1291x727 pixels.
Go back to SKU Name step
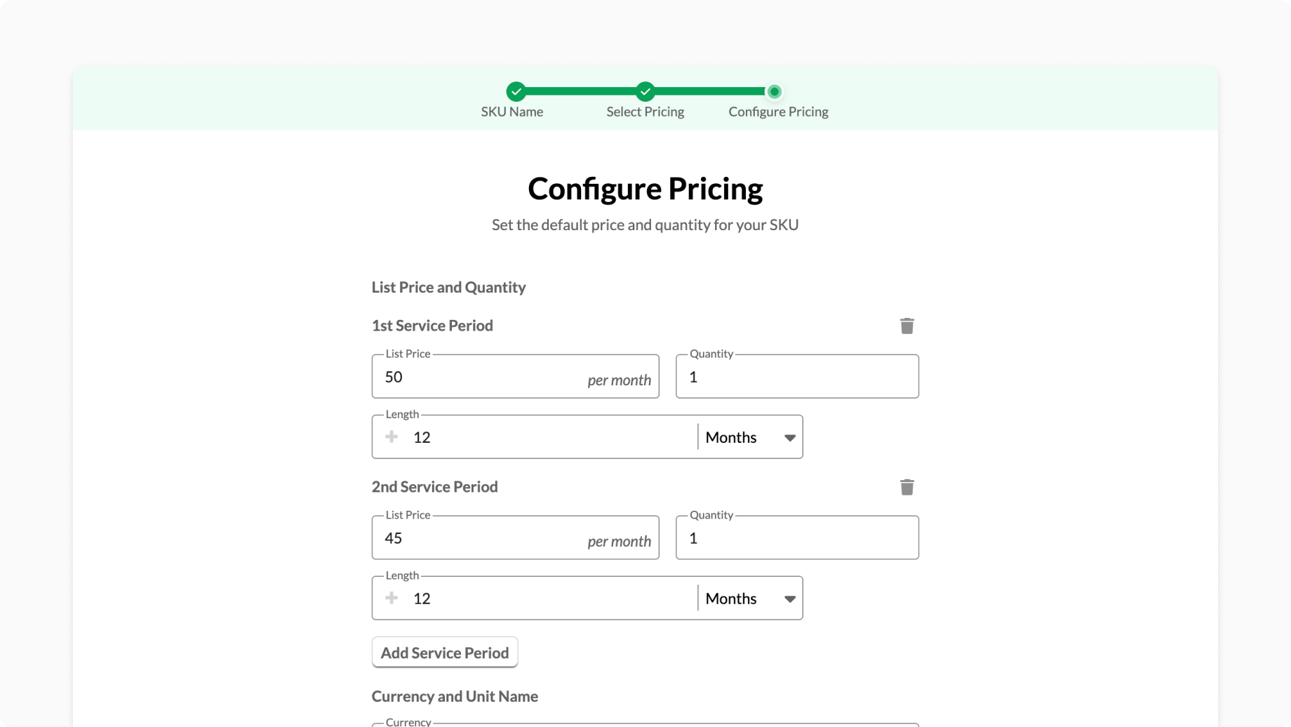tap(516, 92)
